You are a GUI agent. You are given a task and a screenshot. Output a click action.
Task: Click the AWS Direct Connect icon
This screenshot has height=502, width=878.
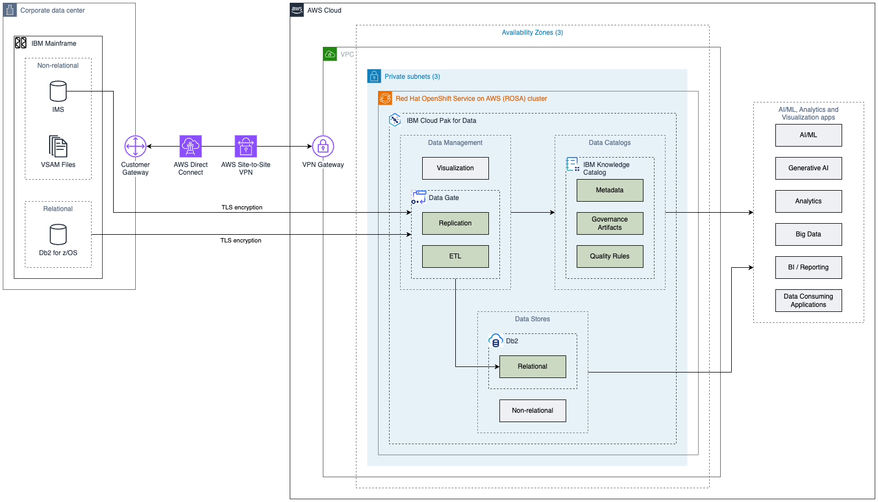tap(190, 147)
